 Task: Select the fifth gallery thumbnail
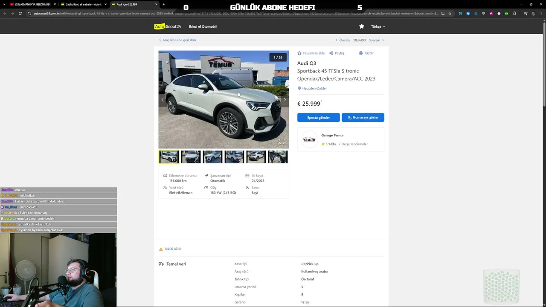click(x=256, y=157)
